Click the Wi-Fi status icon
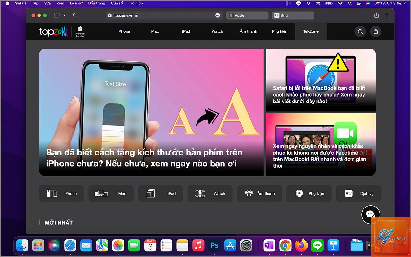 pyautogui.click(x=340, y=3)
